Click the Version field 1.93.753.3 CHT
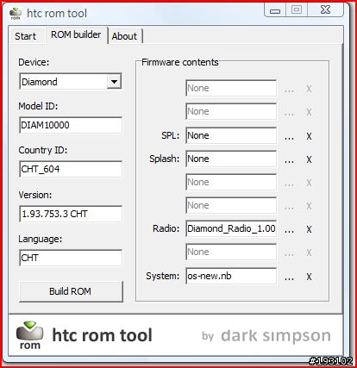The image size is (357, 368). 71,214
